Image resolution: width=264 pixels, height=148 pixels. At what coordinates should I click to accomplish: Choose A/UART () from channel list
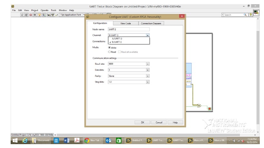[129, 39]
